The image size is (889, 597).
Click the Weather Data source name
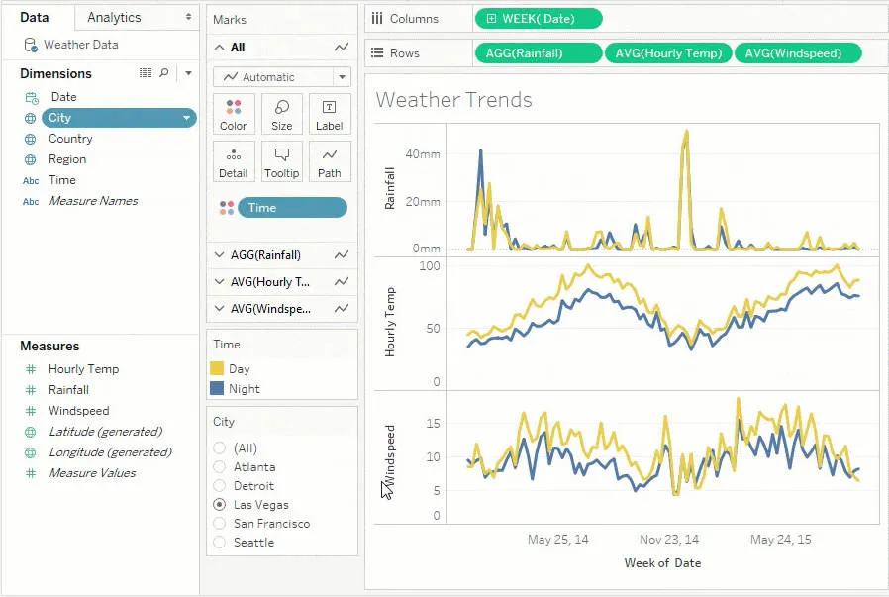coord(81,45)
